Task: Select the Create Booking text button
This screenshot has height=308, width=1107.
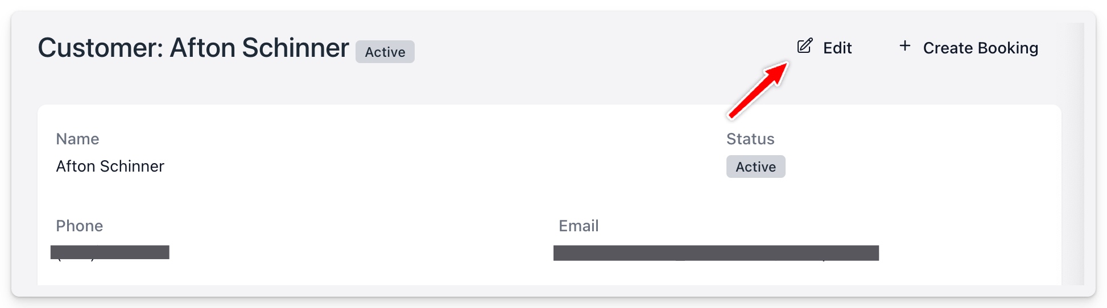Action: pos(980,48)
